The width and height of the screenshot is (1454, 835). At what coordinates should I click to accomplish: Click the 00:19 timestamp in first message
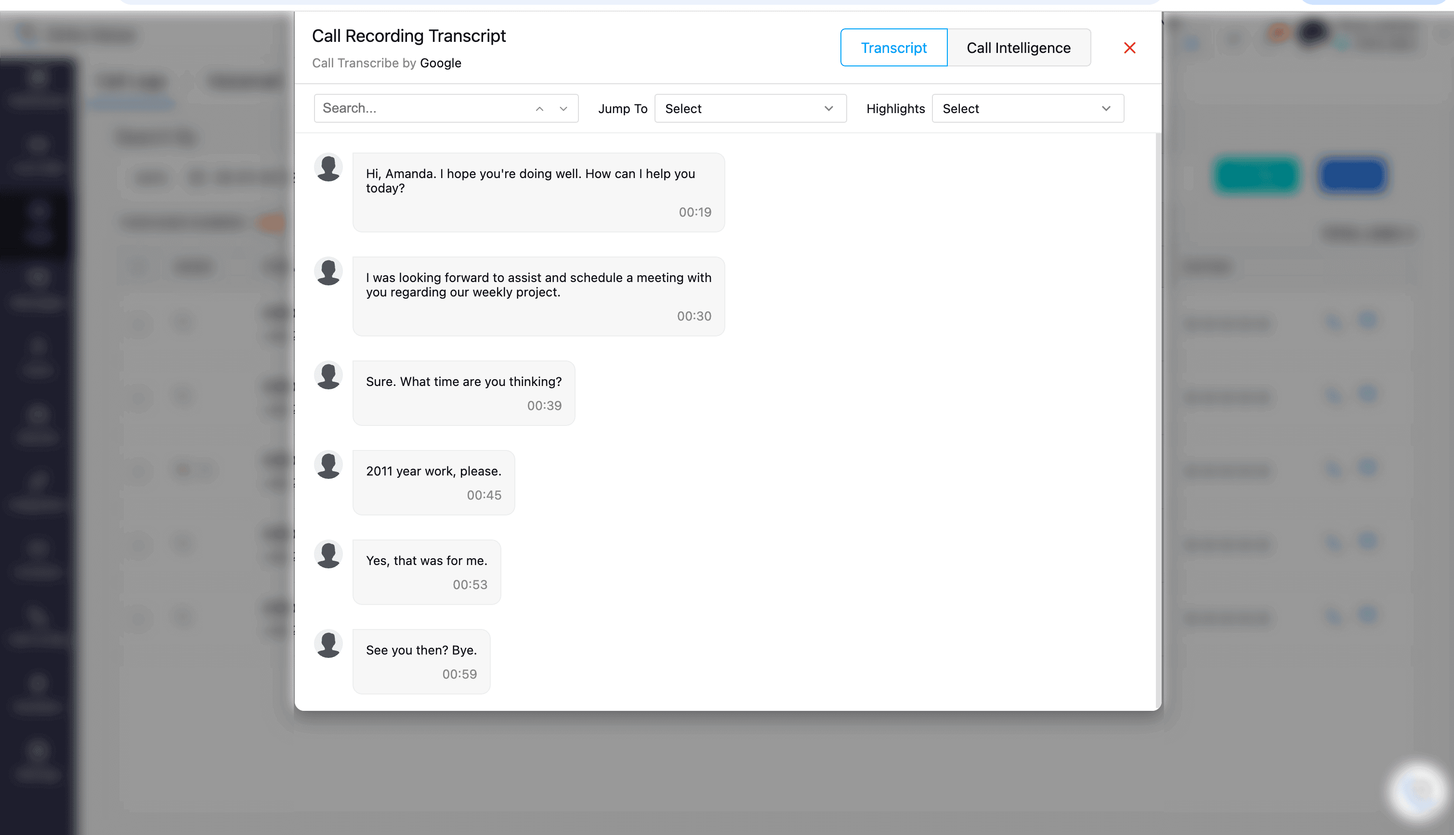point(694,212)
